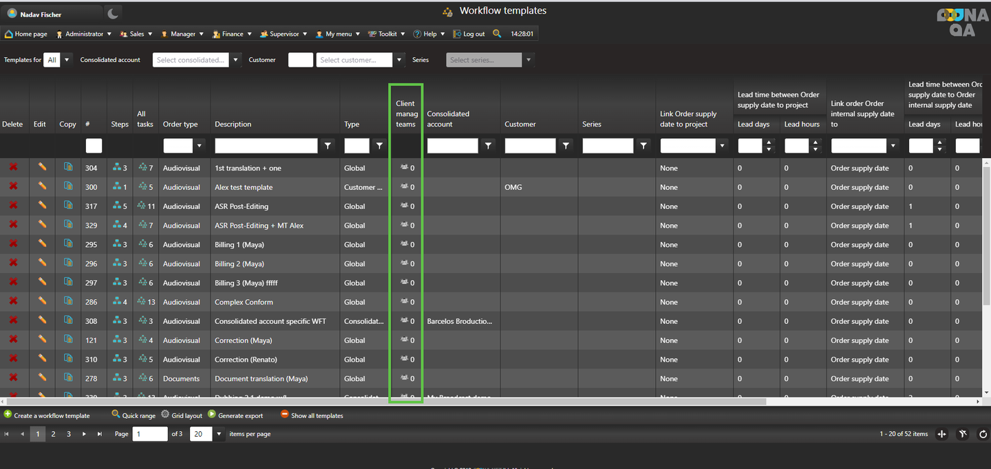The image size is (991, 469).
Task: Go to page 2 of results
Action: click(x=53, y=434)
